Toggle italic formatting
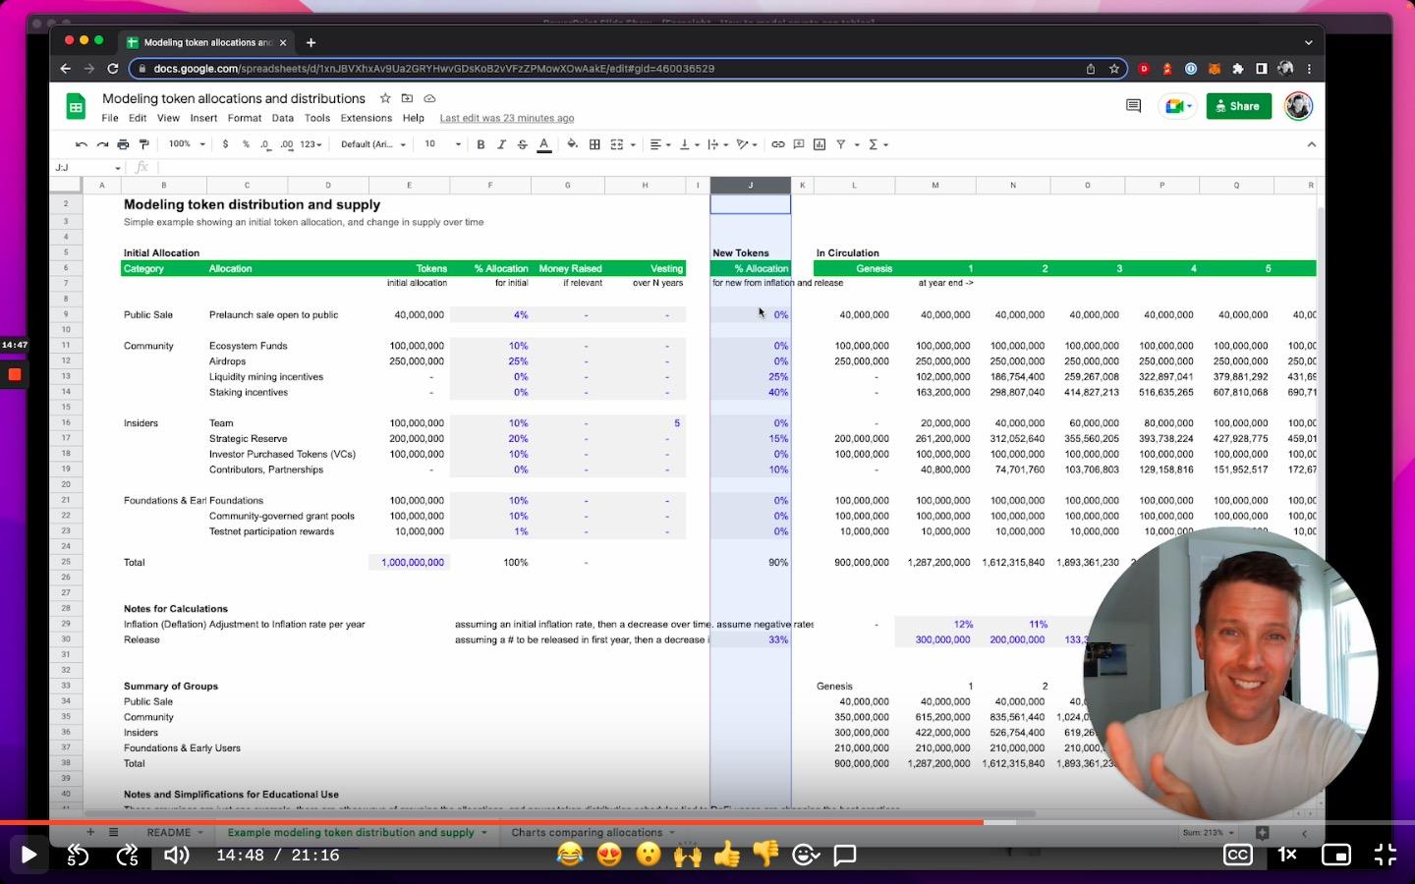This screenshot has width=1415, height=884. coord(502,144)
